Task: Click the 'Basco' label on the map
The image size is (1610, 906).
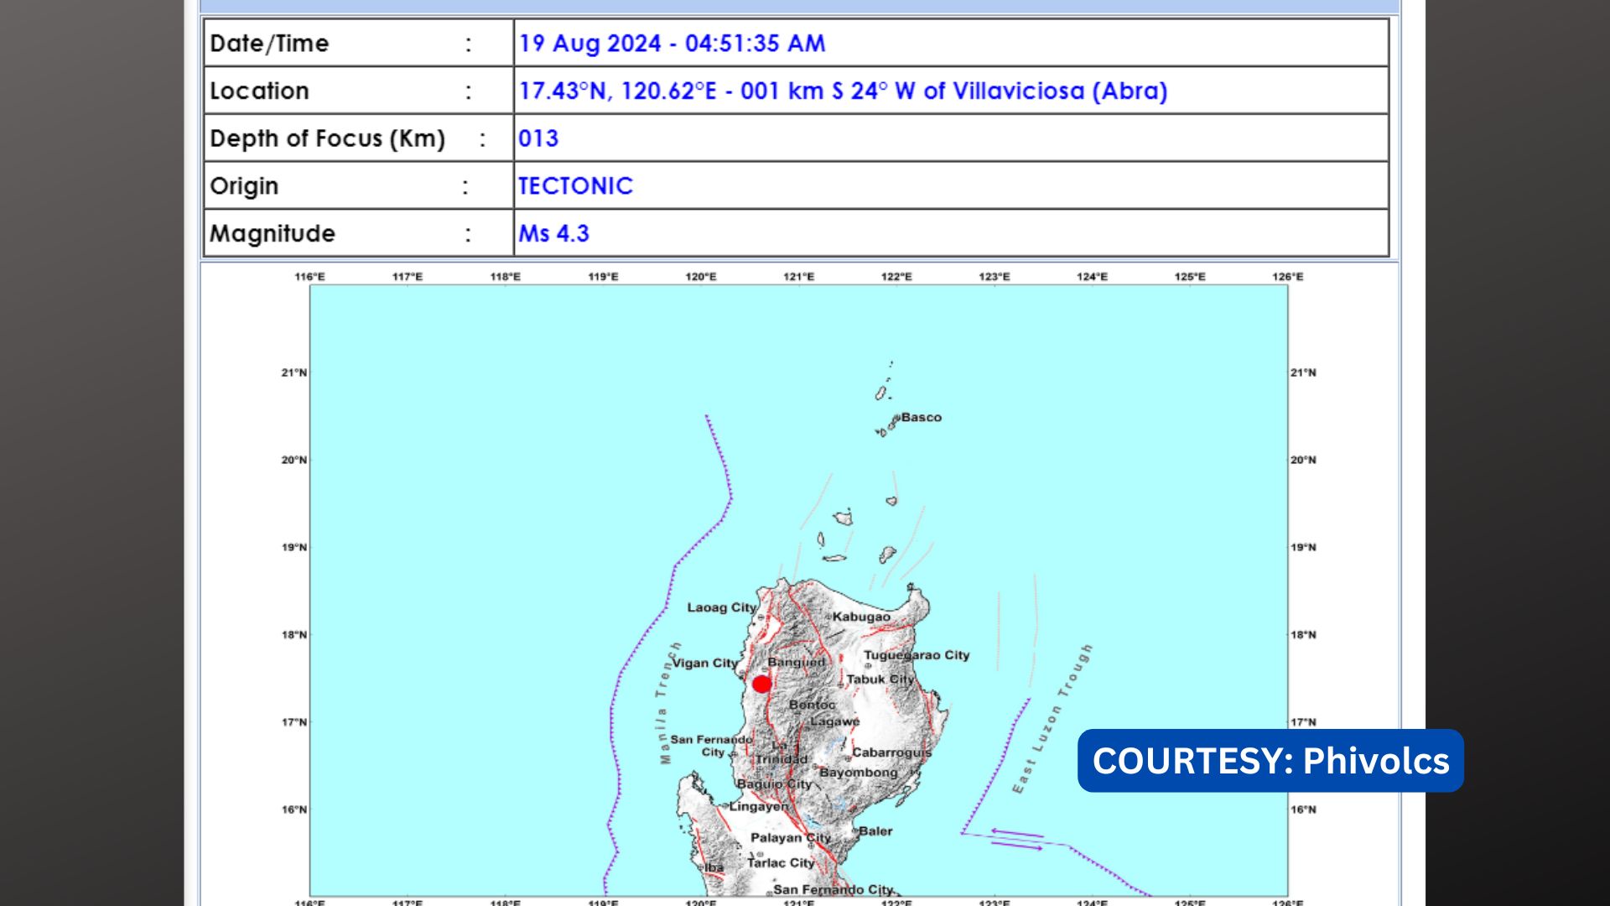Action: click(921, 417)
